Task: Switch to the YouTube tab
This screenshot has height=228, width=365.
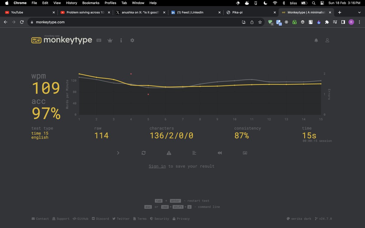Action: 29,12
